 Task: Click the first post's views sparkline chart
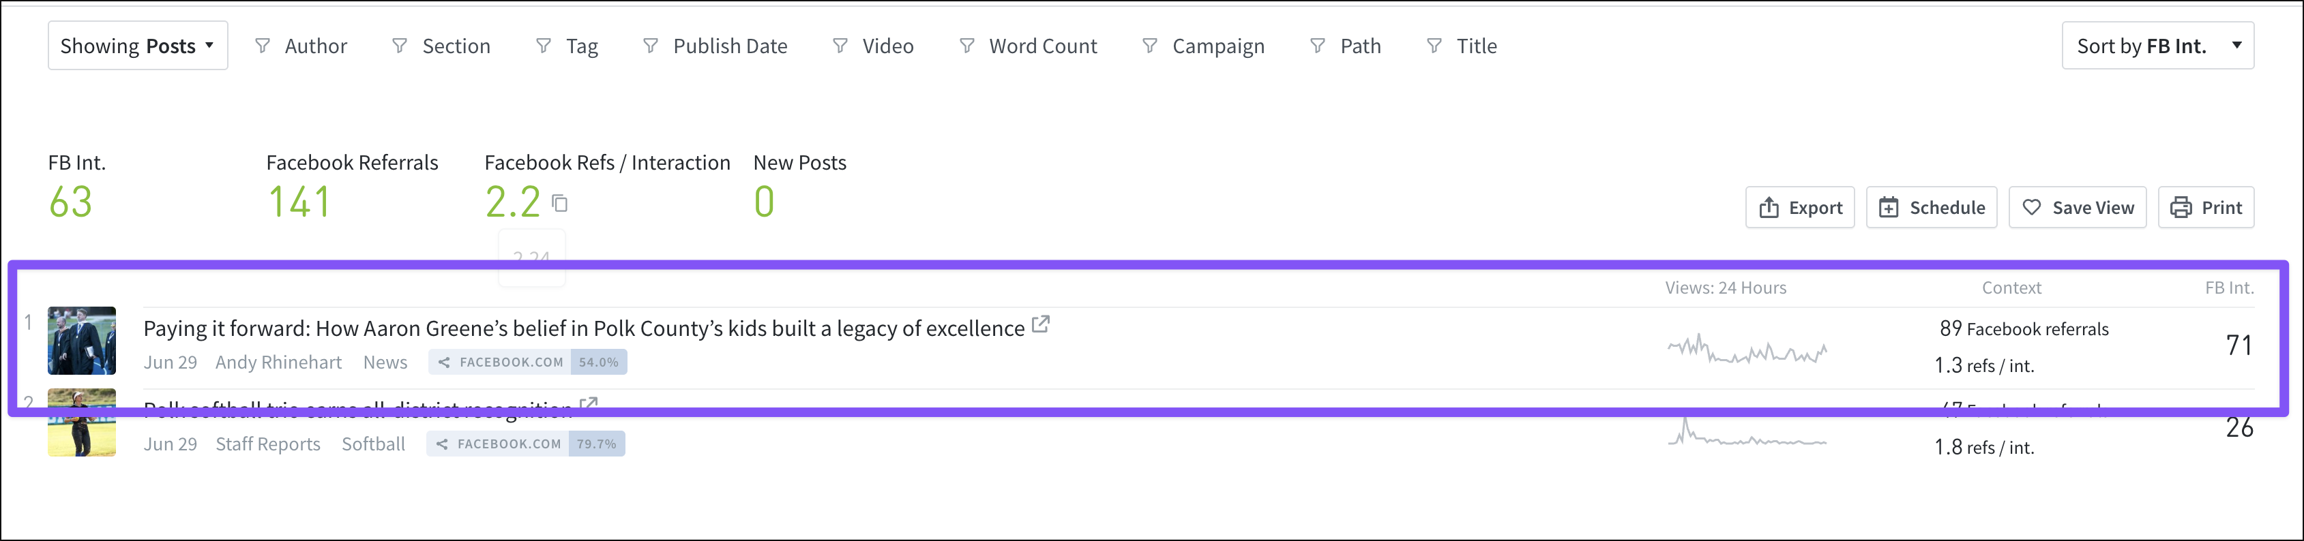click(1746, 350)
